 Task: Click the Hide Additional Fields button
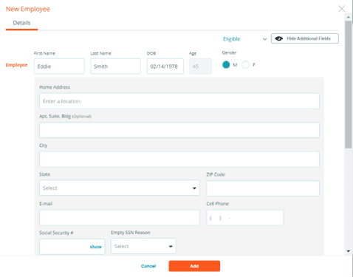(x=305, y=38)
